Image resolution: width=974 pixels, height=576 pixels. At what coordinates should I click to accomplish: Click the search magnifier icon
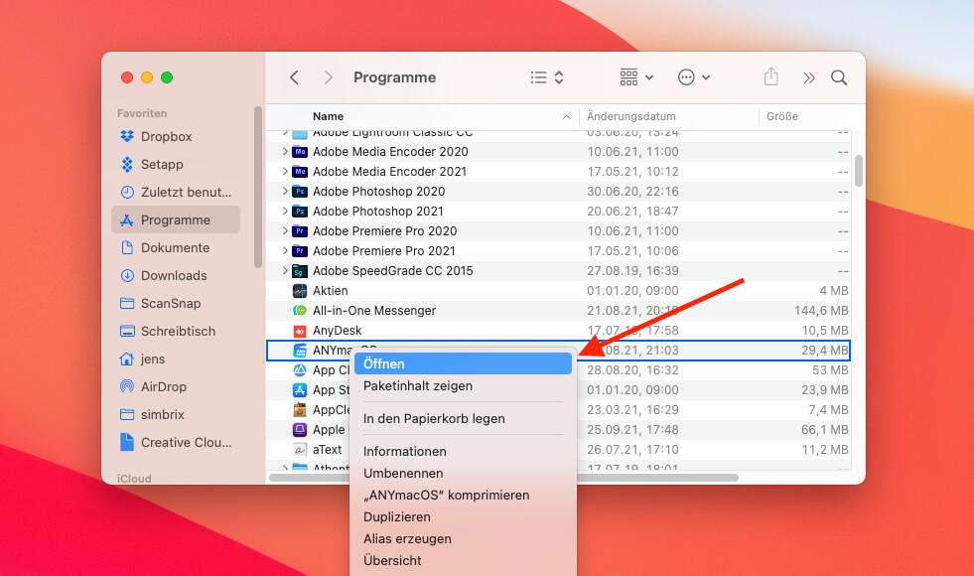tap(839, 77)
